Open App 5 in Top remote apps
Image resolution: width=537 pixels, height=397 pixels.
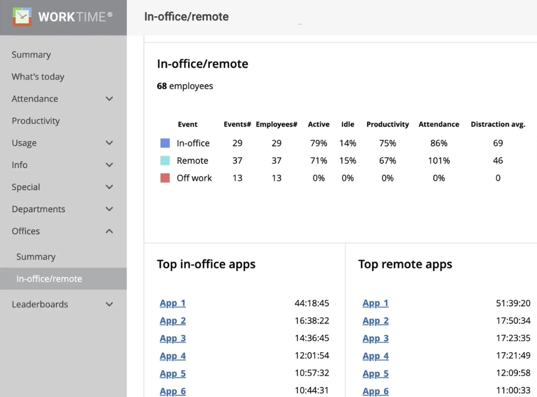376,373
